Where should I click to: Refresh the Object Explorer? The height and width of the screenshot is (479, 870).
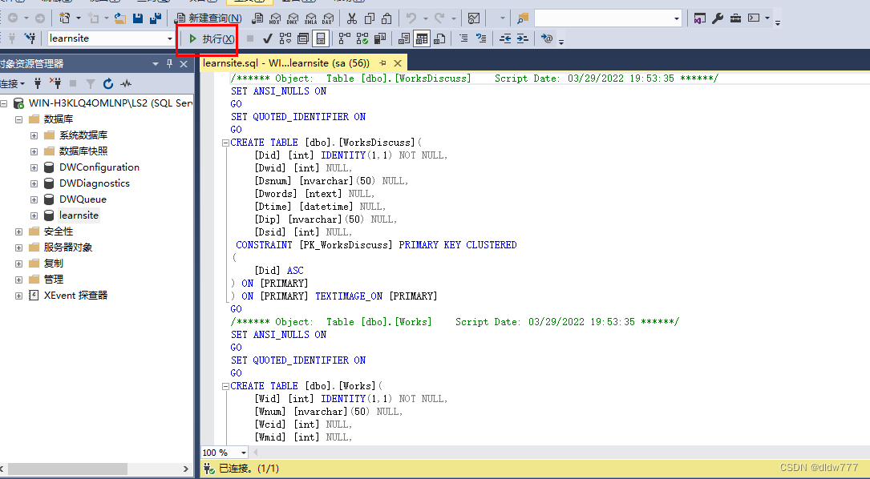108,84
